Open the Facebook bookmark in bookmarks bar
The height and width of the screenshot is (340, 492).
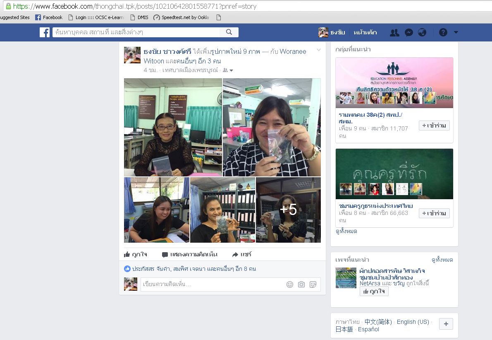coord(49,17)
